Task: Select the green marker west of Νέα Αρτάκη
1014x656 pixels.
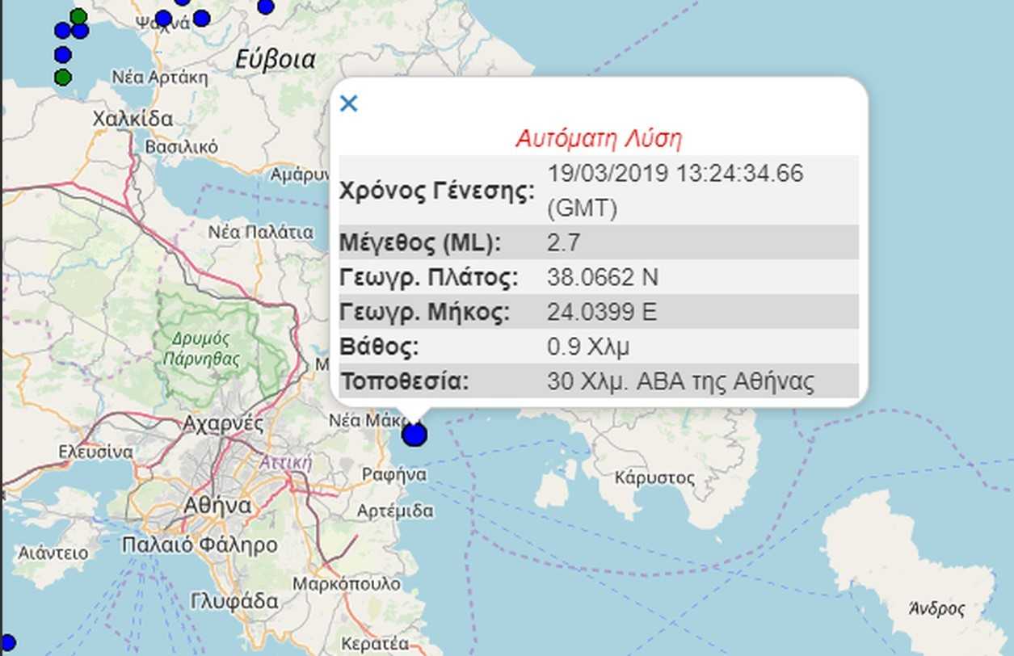Action: click(x=63, y=78)
